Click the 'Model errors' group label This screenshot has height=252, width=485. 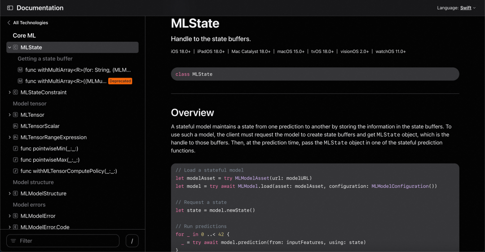[x=29, y=205]
